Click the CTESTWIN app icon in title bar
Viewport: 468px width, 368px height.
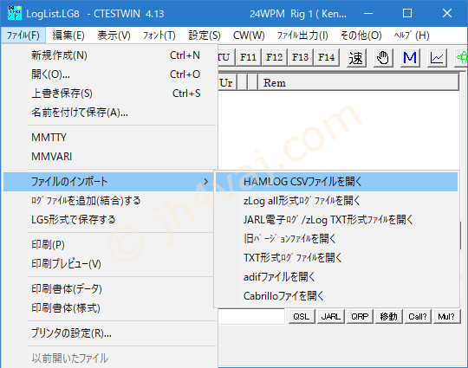click(15, 13)
